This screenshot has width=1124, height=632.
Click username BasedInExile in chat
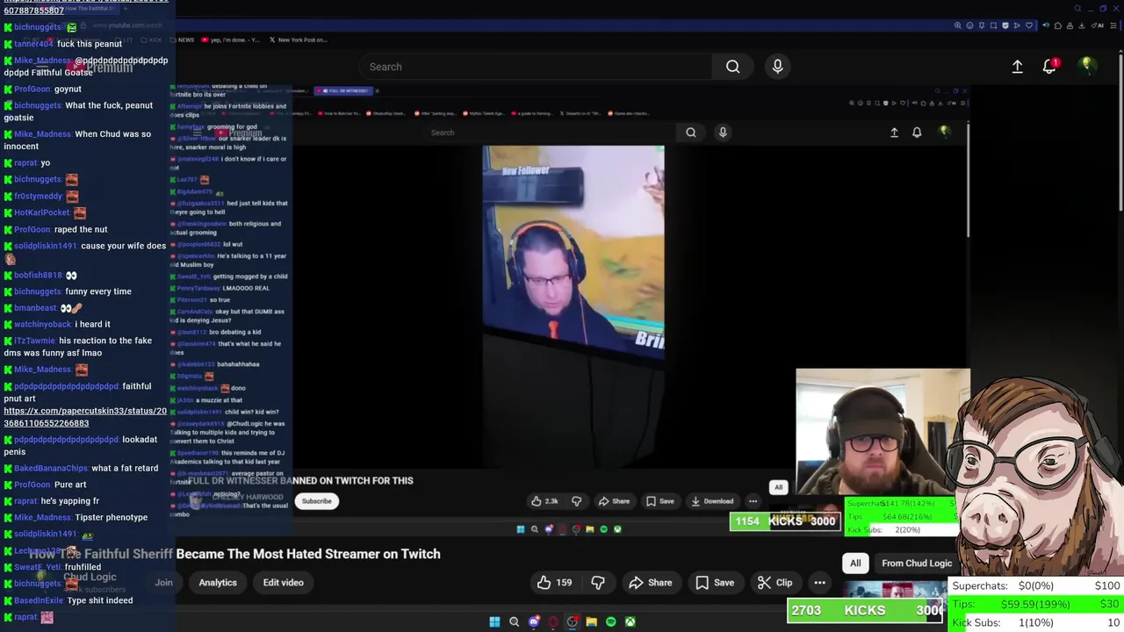pyautogui.click(x=39, y=600)
